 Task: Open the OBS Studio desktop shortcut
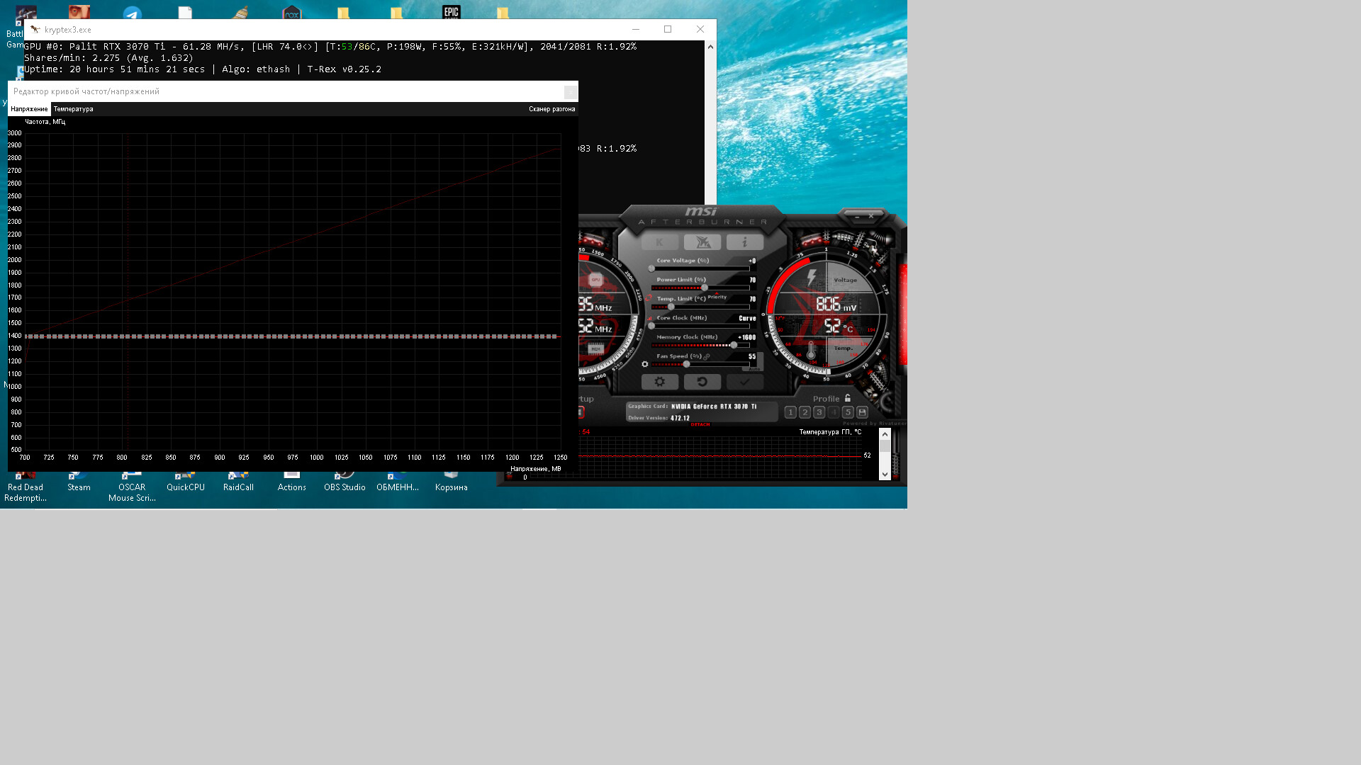pos(345,482)
